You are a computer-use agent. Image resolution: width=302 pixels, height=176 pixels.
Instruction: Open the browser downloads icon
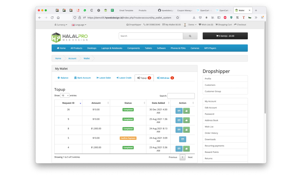coord(194,18)
